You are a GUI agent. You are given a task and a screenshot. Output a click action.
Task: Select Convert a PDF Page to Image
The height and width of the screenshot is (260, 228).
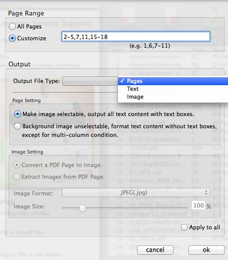[x=17, y=165]
